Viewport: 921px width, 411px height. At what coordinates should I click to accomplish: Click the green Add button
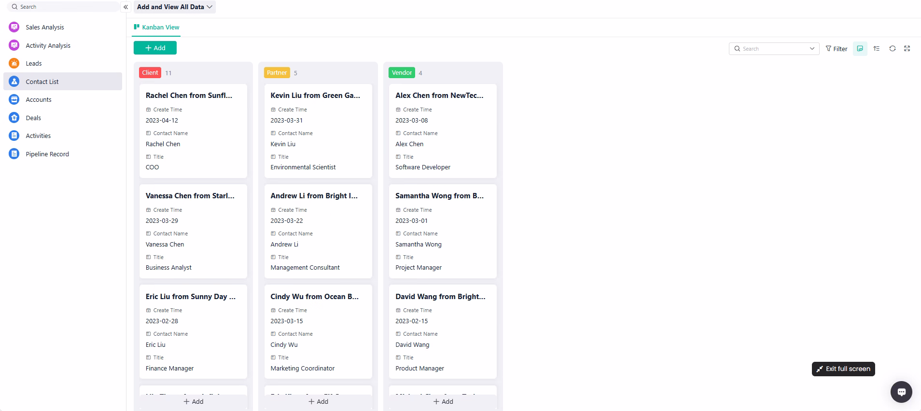pyautogui.click(x=155, y=48)
